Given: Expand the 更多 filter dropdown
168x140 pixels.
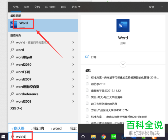Looking at the screenshot, I should [x=76, y=7].
